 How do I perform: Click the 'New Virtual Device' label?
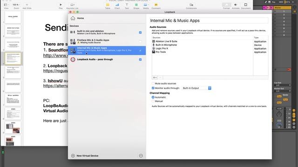(88, 156)
